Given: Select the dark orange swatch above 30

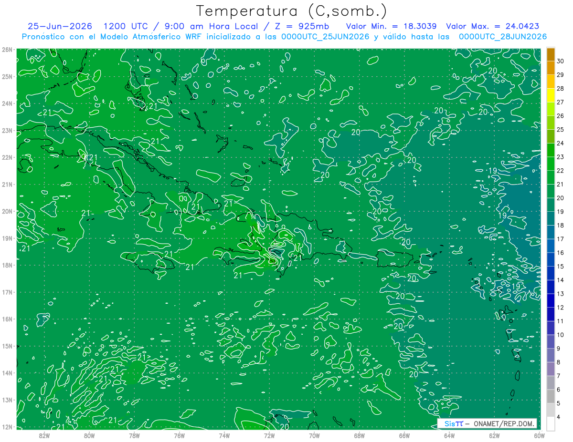Looking at the screenshot, I should pyautogui.click(x=551, y=54).
